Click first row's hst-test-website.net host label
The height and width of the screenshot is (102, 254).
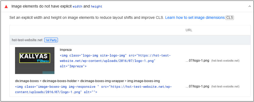pos(225,61)
